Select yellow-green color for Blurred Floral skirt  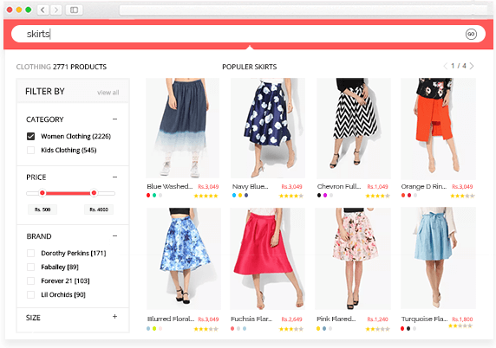tap(154, 328)
